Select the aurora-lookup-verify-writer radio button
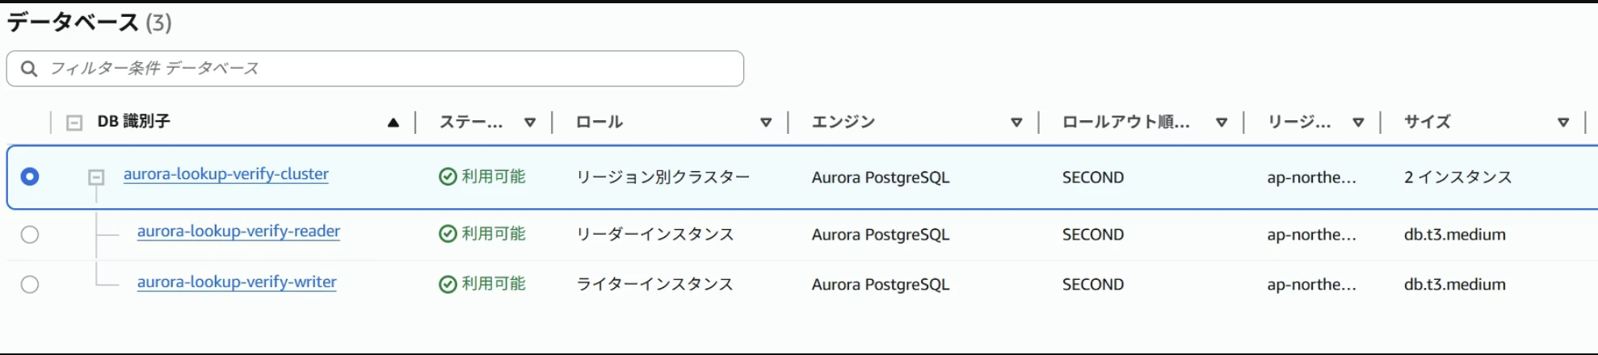This screenshot has width=1598, height=355. coord(30,285)
